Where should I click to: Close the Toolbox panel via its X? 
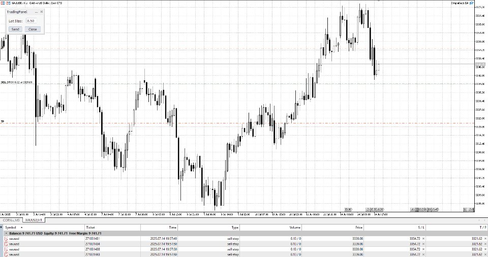pyautogui.click(x=1, y=227)
